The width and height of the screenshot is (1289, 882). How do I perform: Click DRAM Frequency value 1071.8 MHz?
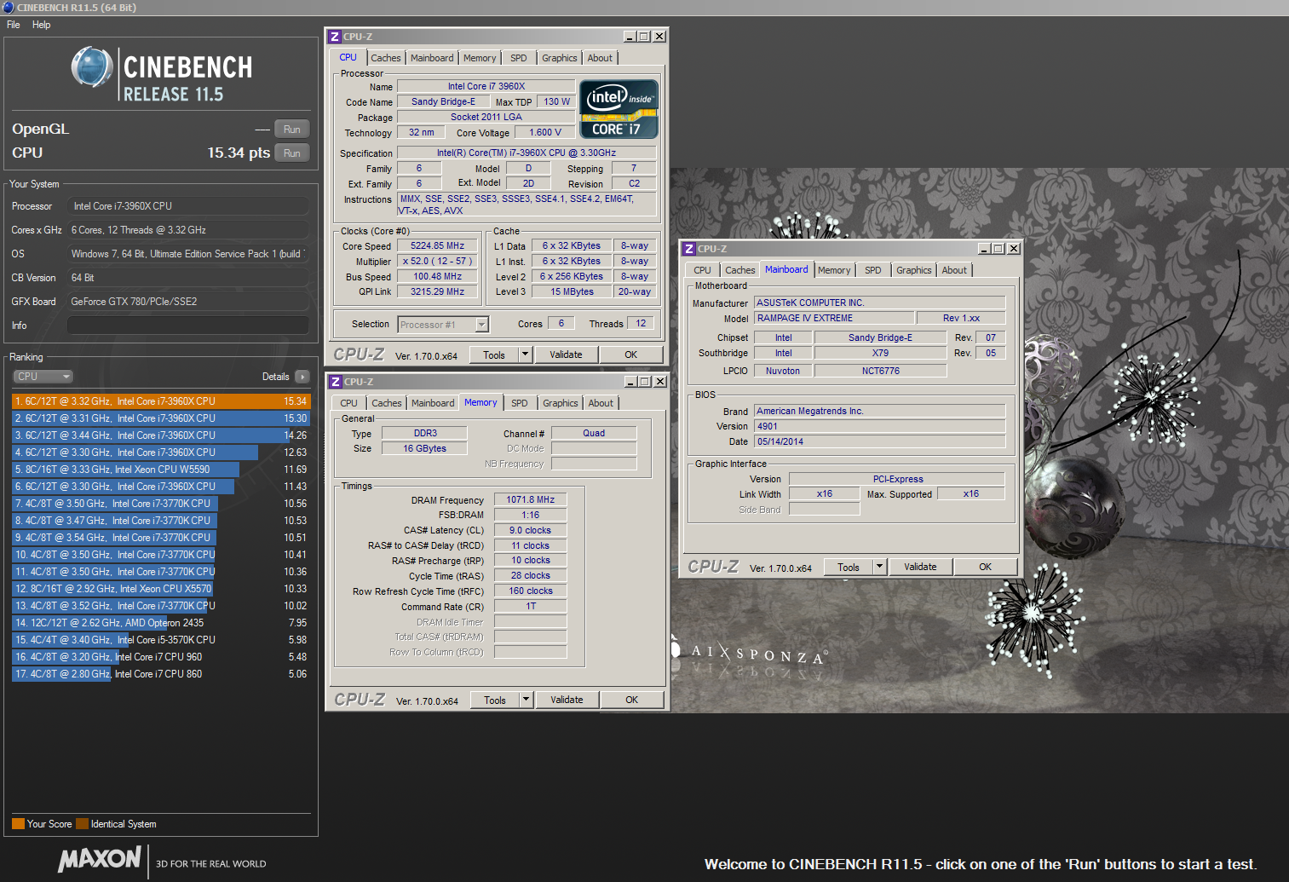[x=530, y=500]
